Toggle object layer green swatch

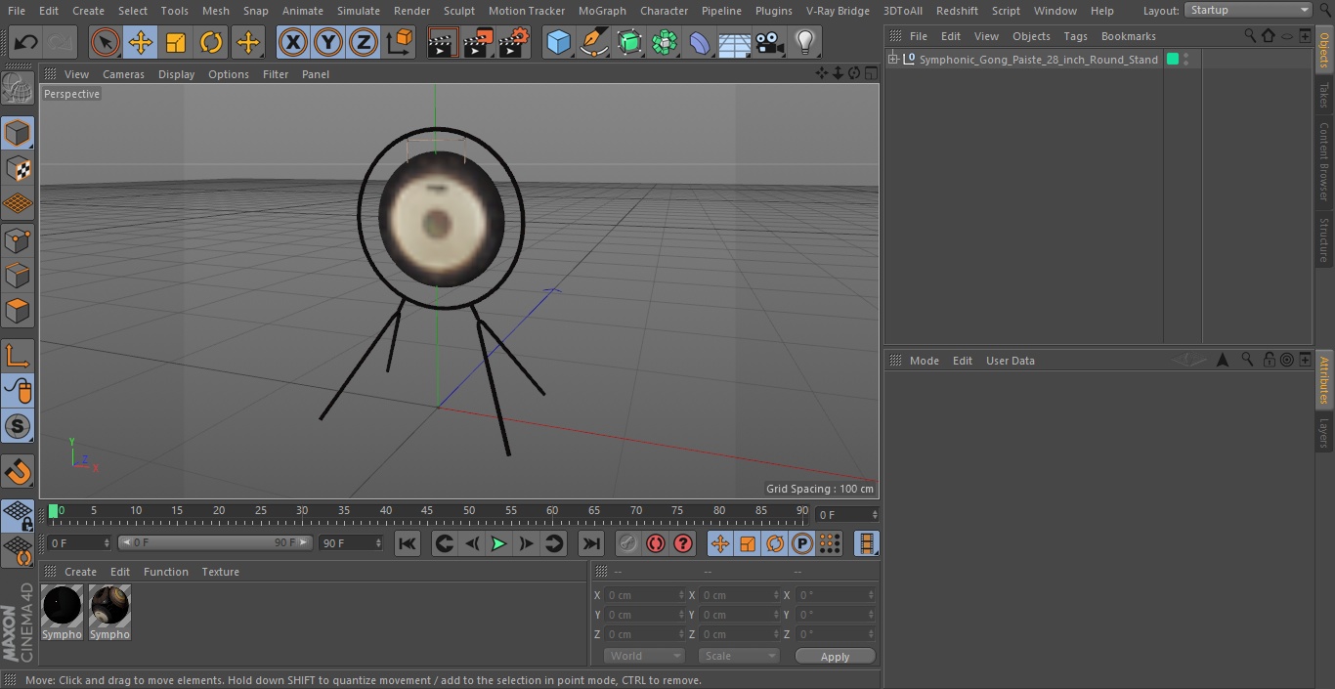tap(1173, 59)
